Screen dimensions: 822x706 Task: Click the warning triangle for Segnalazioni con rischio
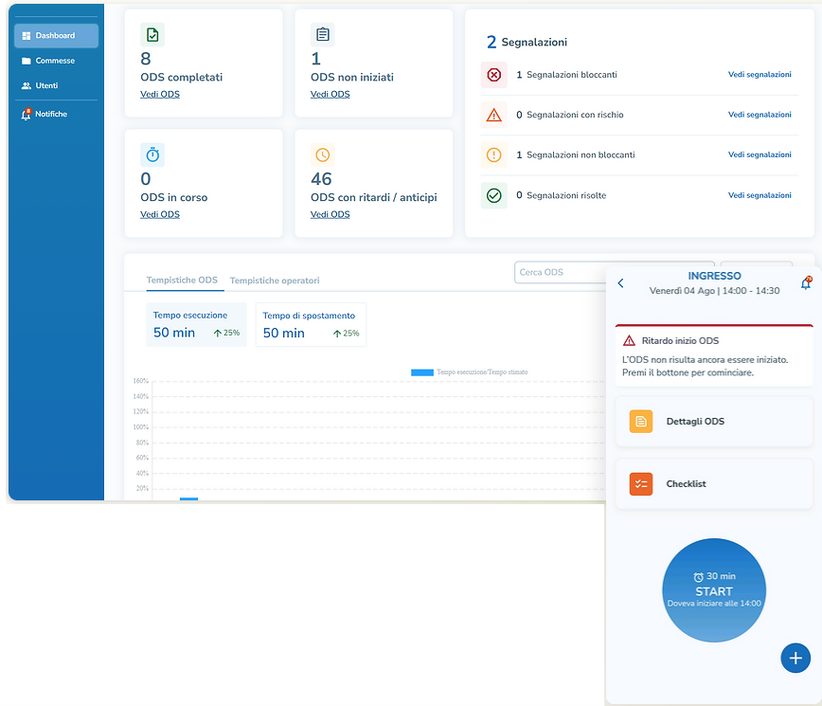(493, 114)
